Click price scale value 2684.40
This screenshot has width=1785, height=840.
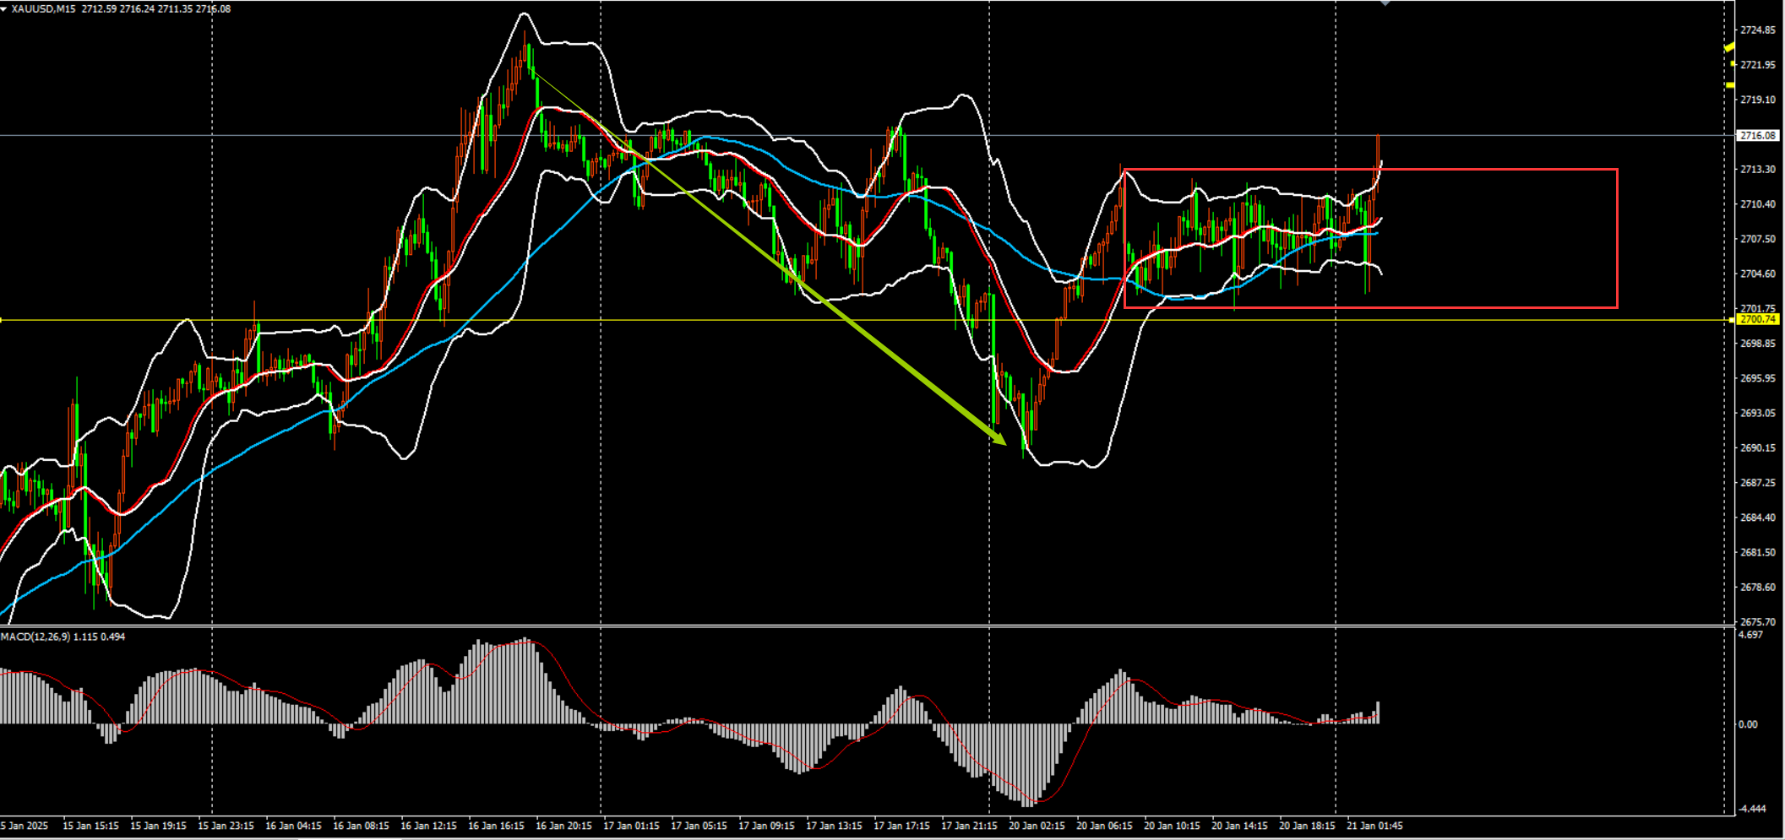click(1757, 518)
